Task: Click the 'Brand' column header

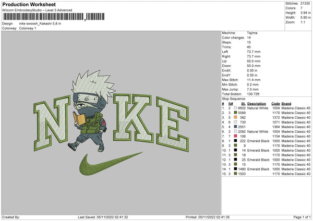Action: click(286, 104)
